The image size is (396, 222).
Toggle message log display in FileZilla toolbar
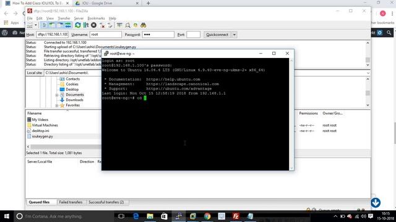pos(45,25)
